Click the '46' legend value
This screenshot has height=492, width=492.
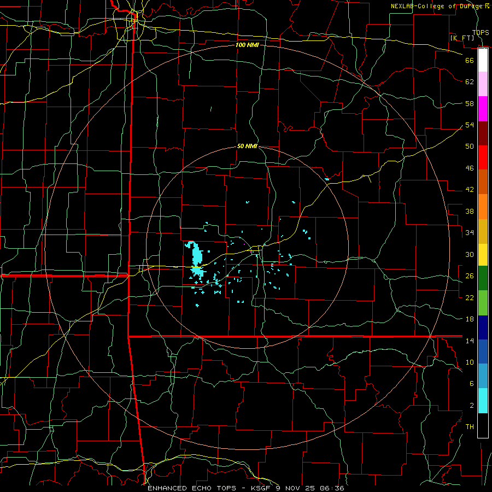coord(470,168)
